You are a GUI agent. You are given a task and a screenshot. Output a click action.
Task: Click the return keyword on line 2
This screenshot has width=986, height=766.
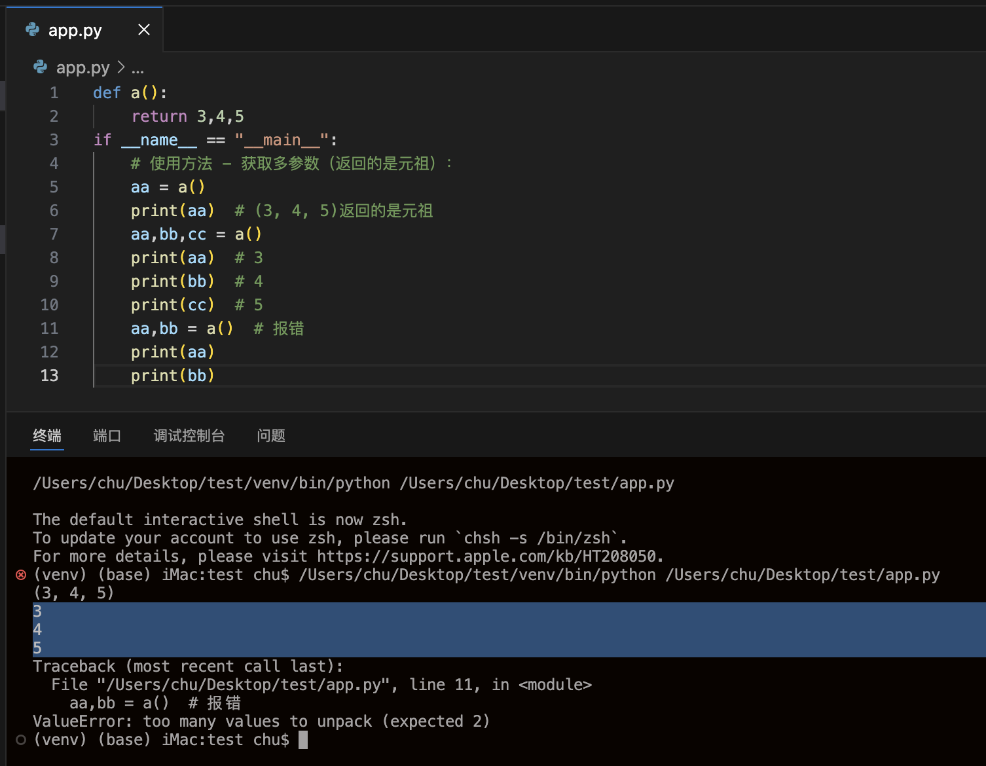pyautogui.click(x=159, y=117)
